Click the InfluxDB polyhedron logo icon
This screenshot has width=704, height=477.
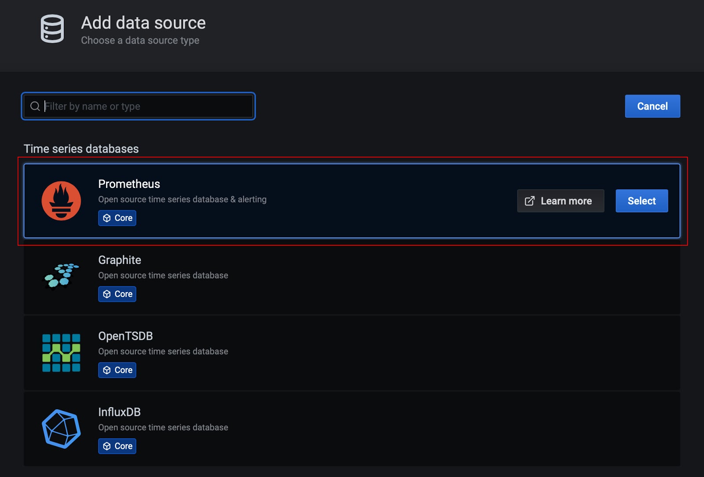tap(61, 429)
